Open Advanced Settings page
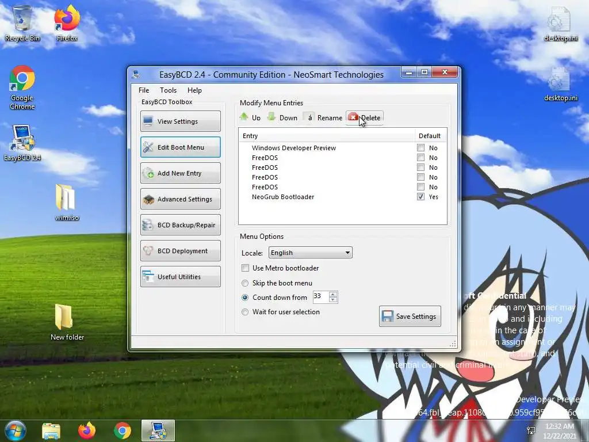 coord(180,199)
